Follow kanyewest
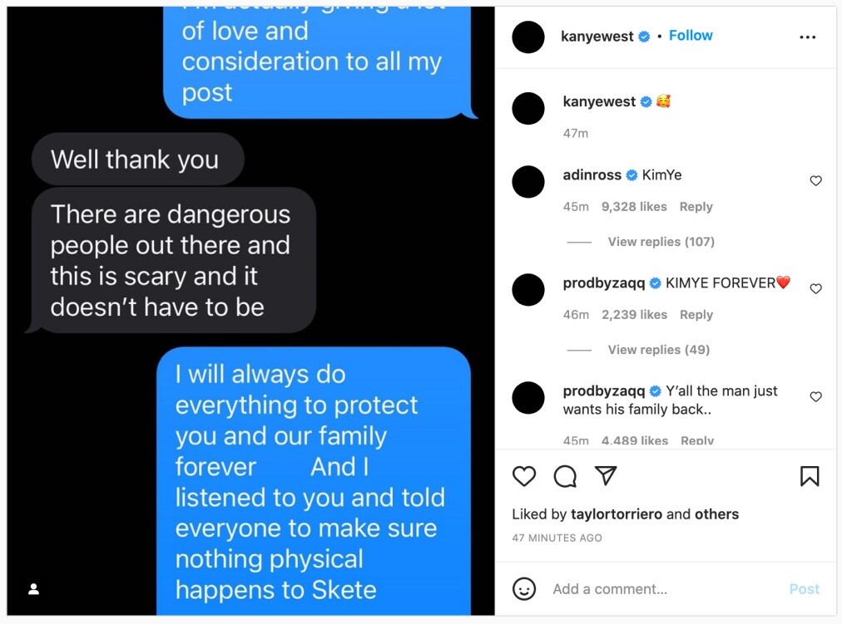 (691, 36)
